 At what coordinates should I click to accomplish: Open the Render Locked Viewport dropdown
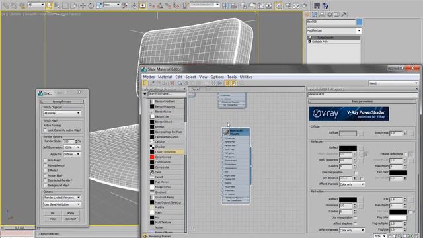coord(62,198)
